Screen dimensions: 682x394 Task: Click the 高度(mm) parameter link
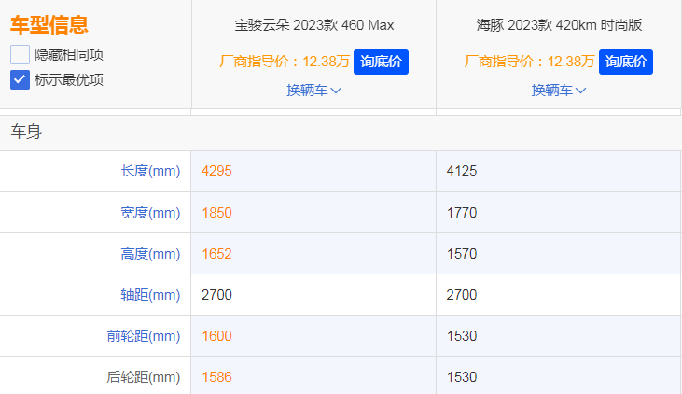(x=150, y=254)
